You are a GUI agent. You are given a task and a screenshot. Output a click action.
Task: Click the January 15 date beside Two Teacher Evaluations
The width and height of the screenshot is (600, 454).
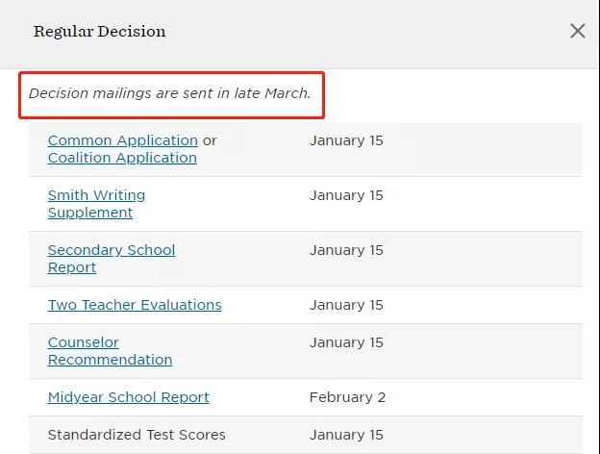coord(346,305)
